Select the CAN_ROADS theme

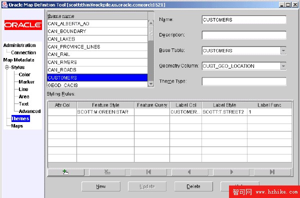point(97,70)
